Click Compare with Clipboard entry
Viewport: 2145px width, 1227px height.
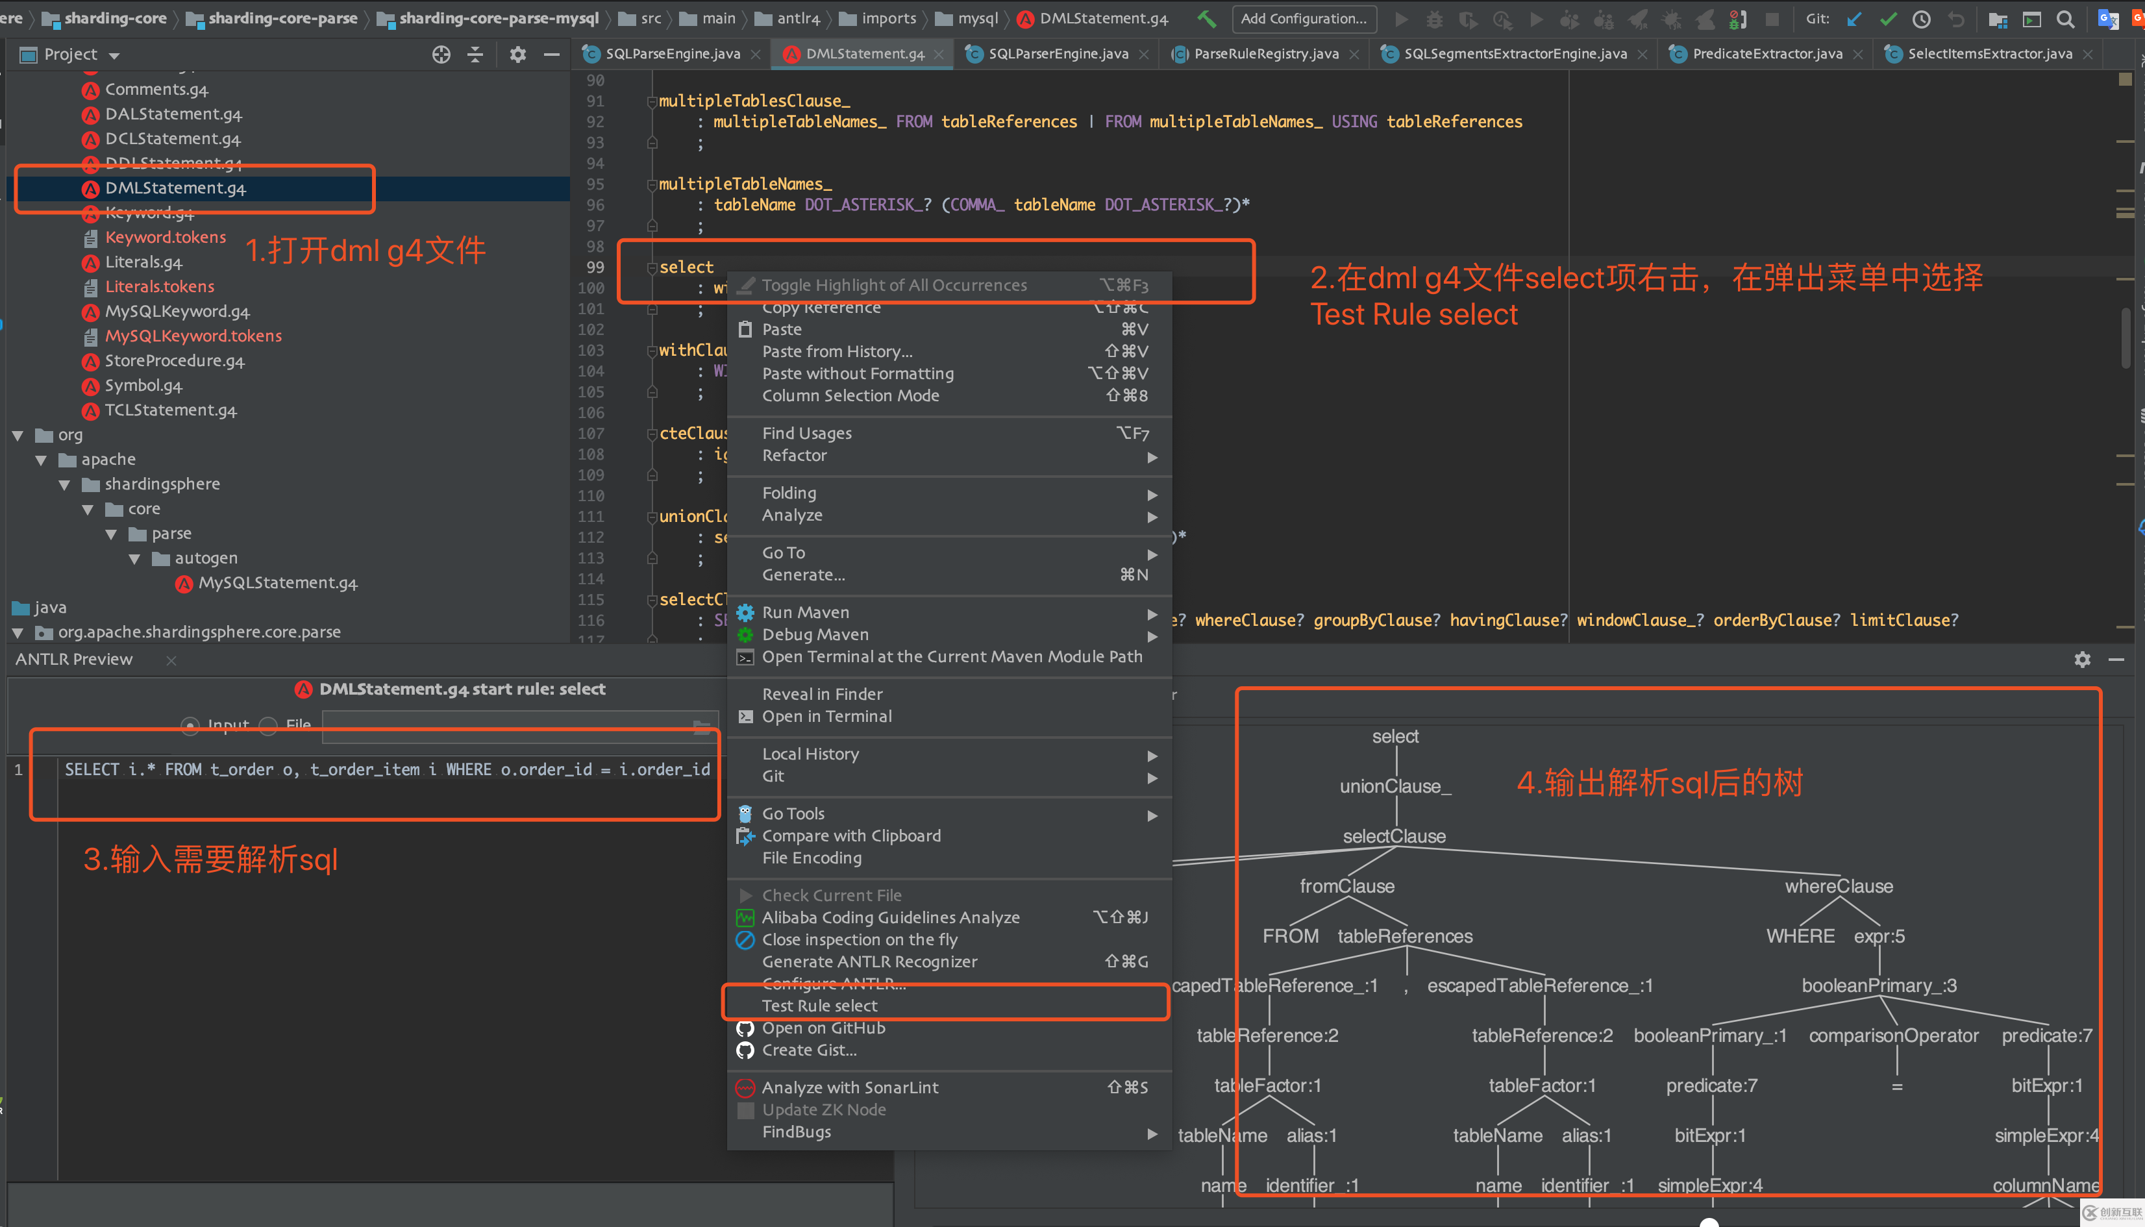click(949, 836)
